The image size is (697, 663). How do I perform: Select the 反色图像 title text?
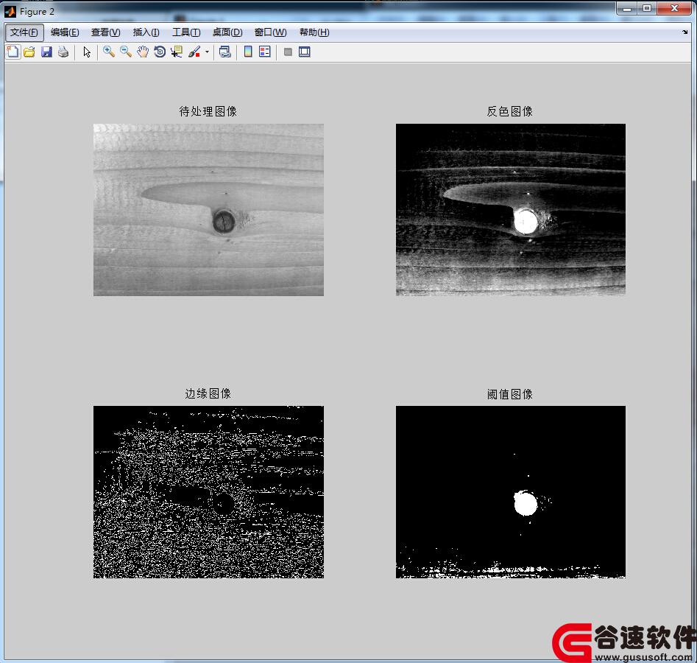click(510, 111)
